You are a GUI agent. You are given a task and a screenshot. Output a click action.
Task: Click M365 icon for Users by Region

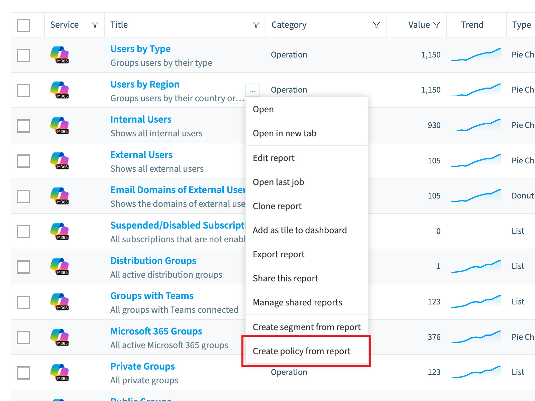[x=60, y=90]
